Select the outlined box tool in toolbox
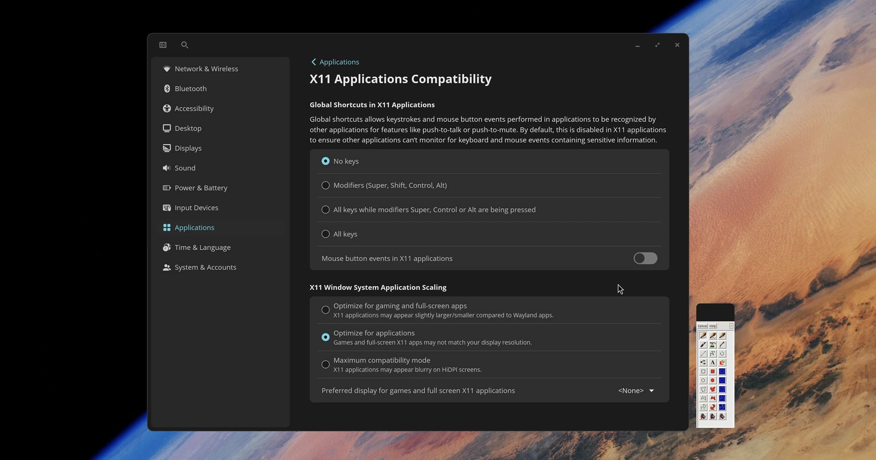The image size is (876, 460). 703,371
